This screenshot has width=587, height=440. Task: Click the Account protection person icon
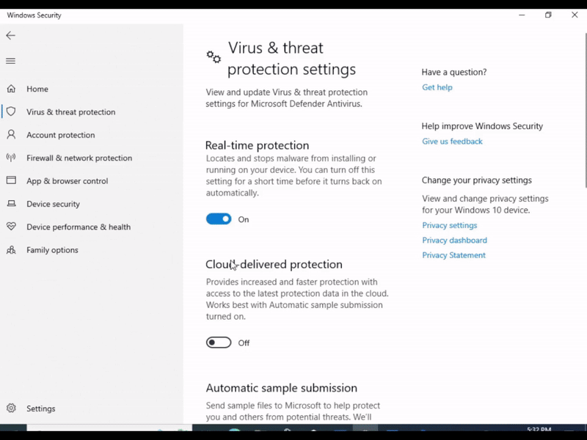tap(11, 135)
